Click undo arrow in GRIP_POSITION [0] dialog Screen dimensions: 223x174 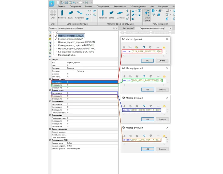point(144,47)
